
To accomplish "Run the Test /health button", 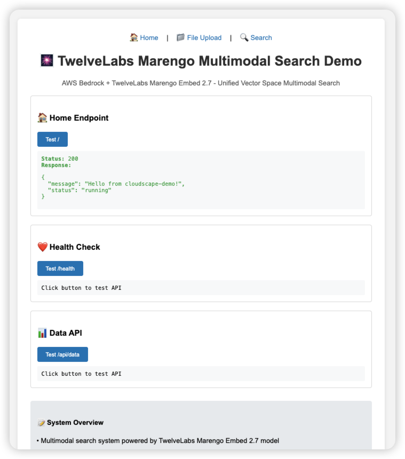I will [x=60, y=268].
